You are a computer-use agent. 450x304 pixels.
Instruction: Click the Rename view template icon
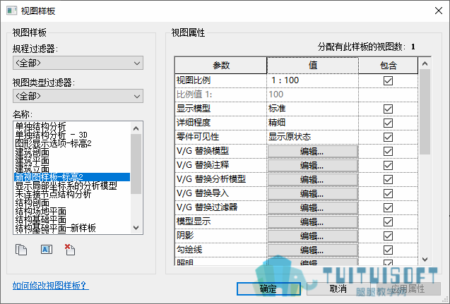[47, 250]
